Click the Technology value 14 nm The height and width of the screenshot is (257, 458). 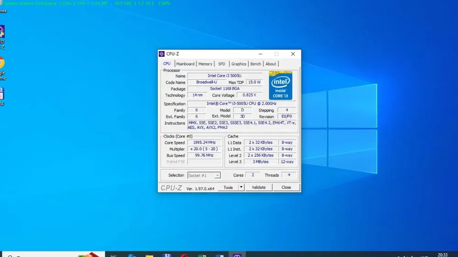coord(197,95)
